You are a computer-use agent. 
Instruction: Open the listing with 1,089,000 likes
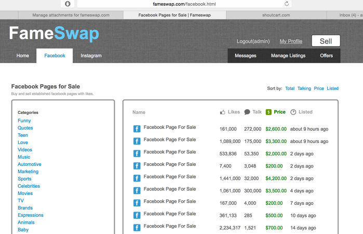170,139
